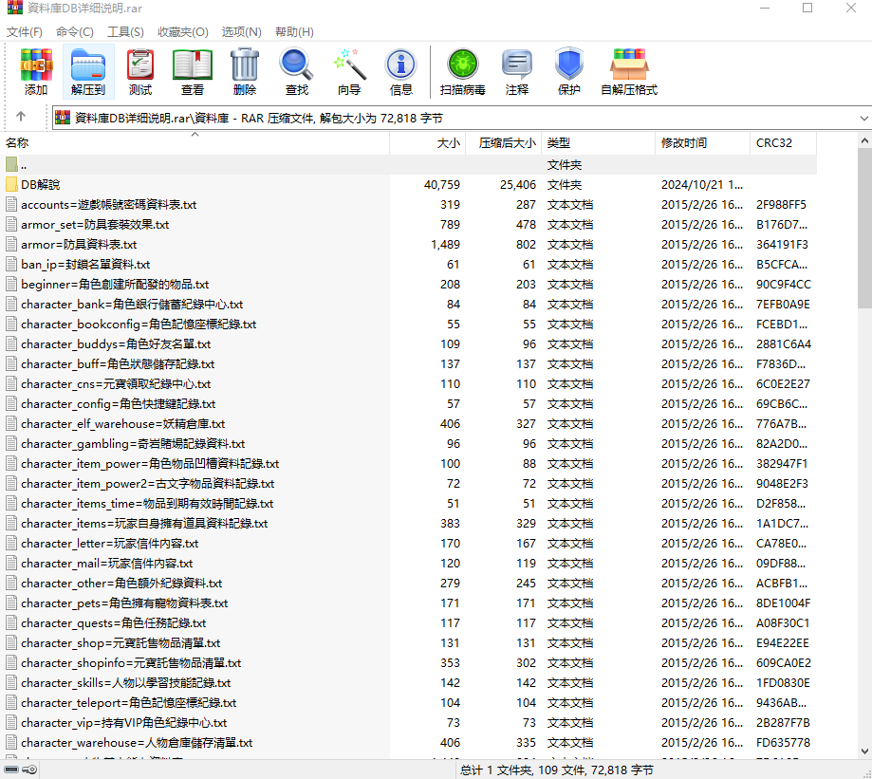Image resolution: width=872 pixels, height=779 pixels.
Task: Open the 查看 (View) book icon
Action: click(x=193, y=71)
